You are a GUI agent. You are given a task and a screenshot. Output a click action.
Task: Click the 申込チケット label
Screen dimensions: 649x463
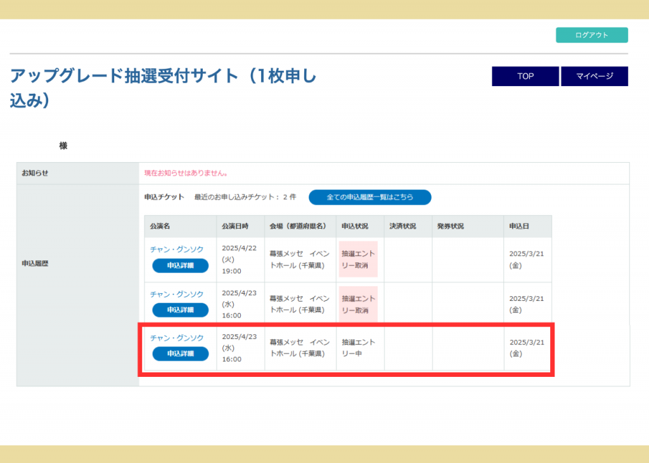pos(164,198)
